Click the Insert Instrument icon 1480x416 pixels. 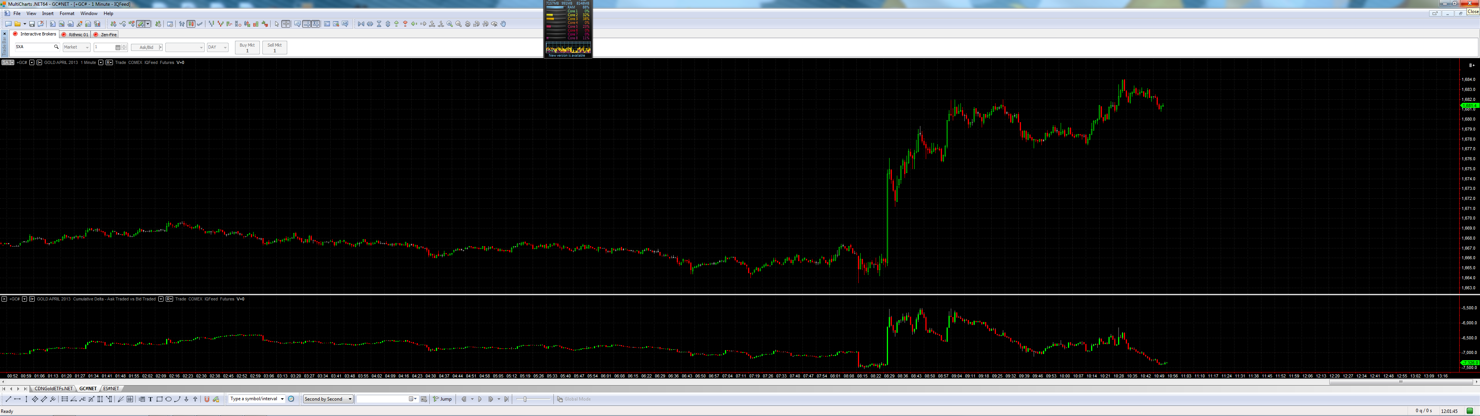113,24
